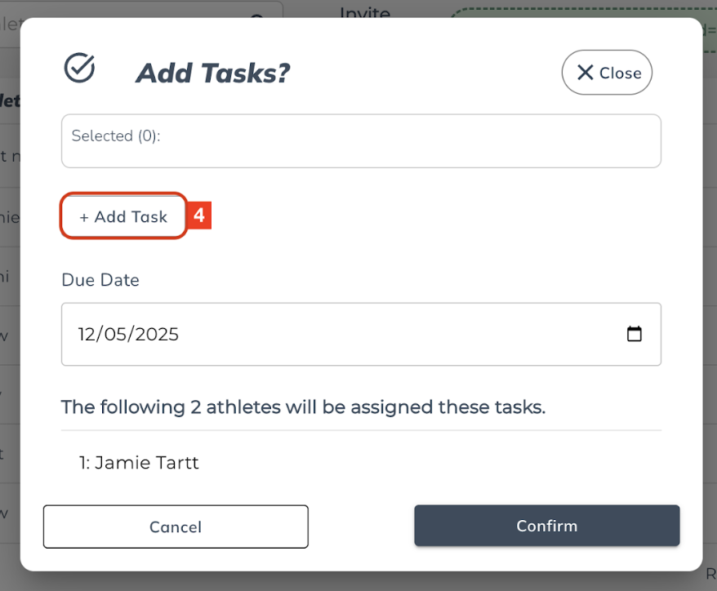Click the Invite text behind the dialog
This screenshot has height=591, width=717.
tap(365, 12)
